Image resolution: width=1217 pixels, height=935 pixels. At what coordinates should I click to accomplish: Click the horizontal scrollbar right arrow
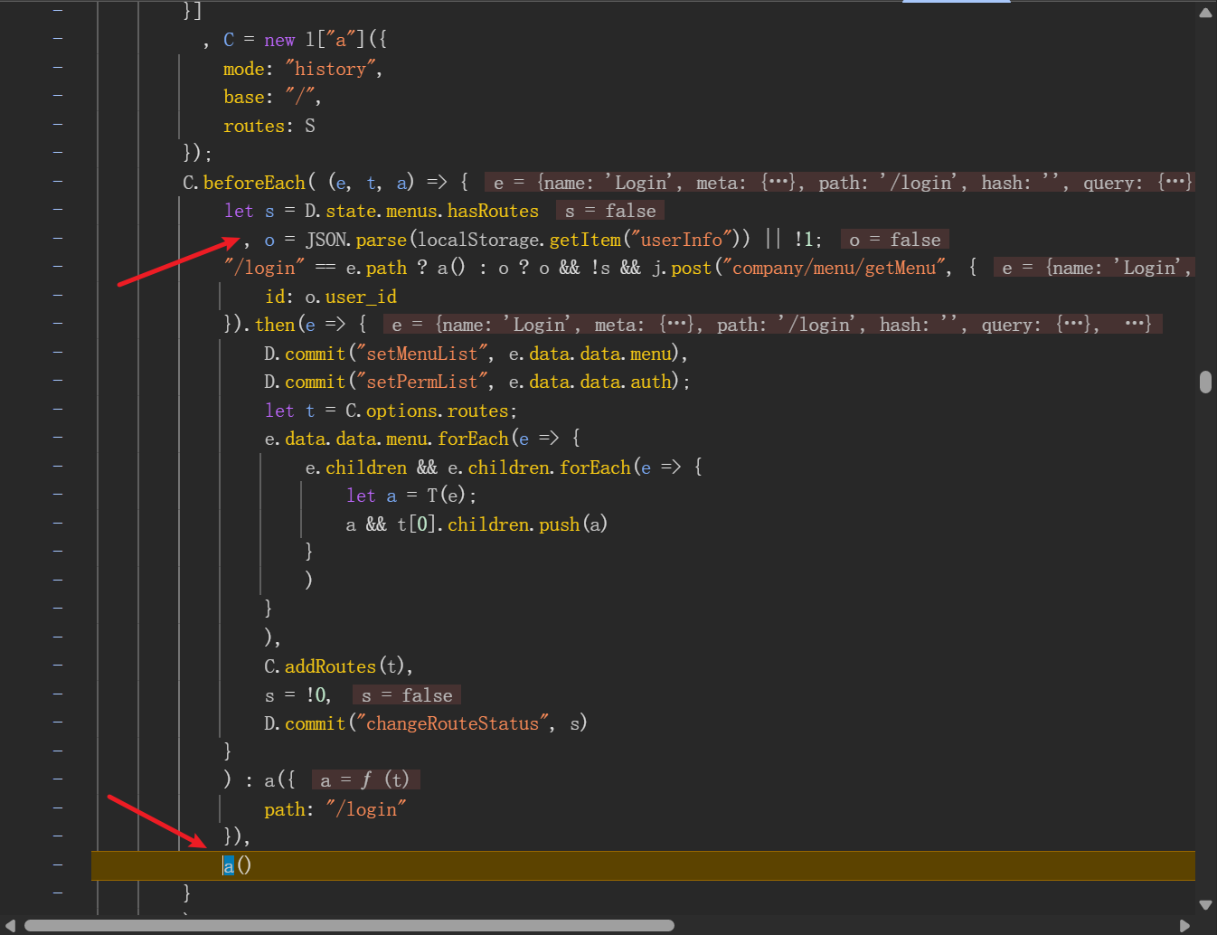click(1185, 925)
